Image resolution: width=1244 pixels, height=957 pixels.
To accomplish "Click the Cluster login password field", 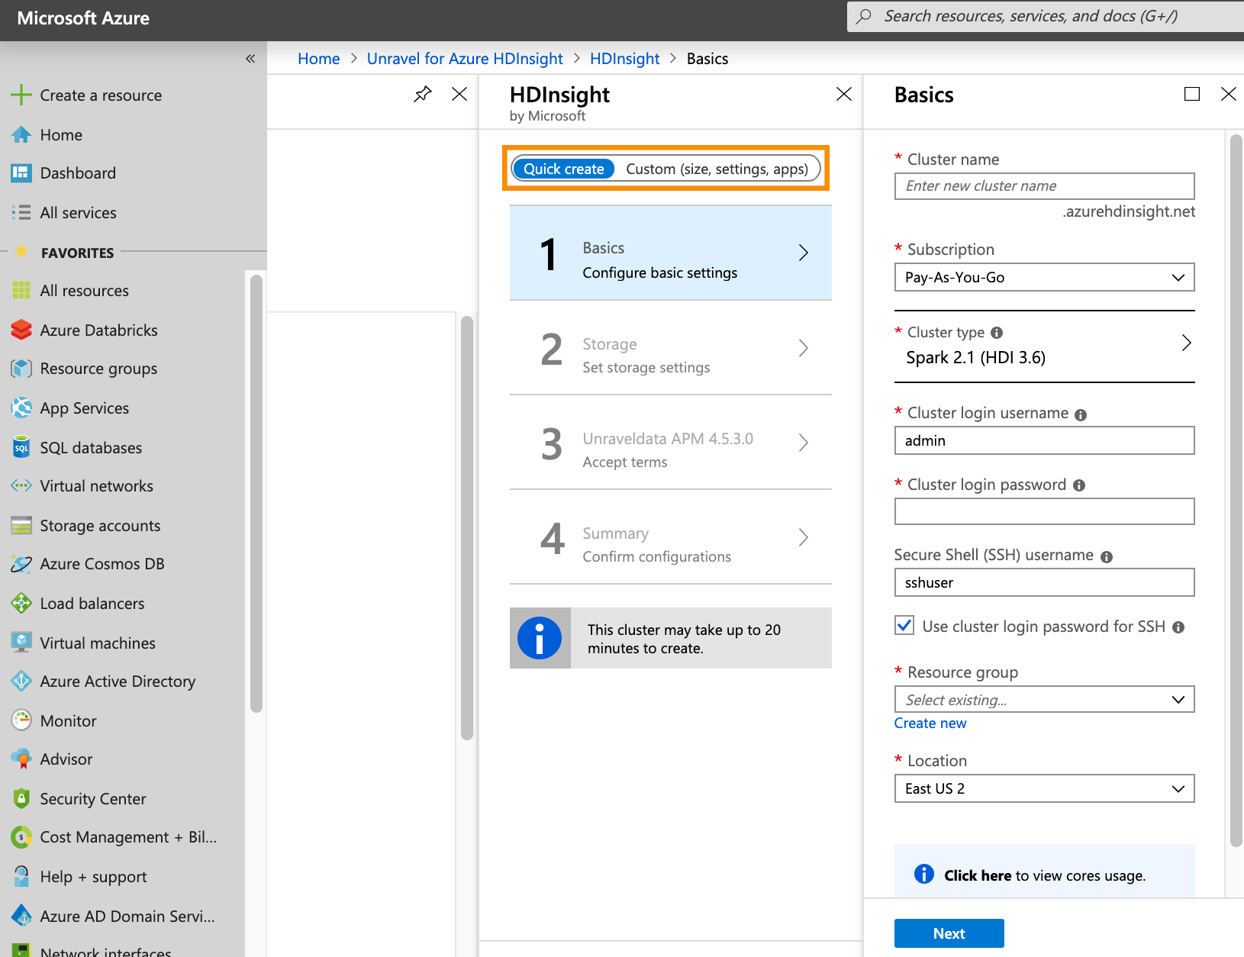I will pos(1044,511).
